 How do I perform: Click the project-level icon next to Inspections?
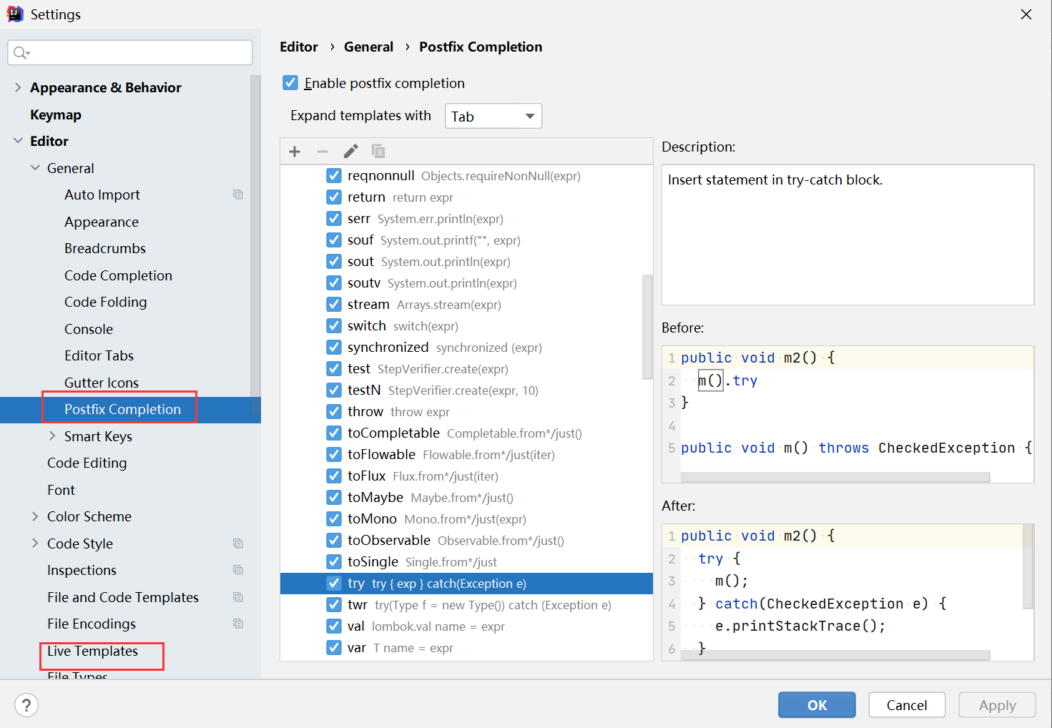click(x=238, y=570)
